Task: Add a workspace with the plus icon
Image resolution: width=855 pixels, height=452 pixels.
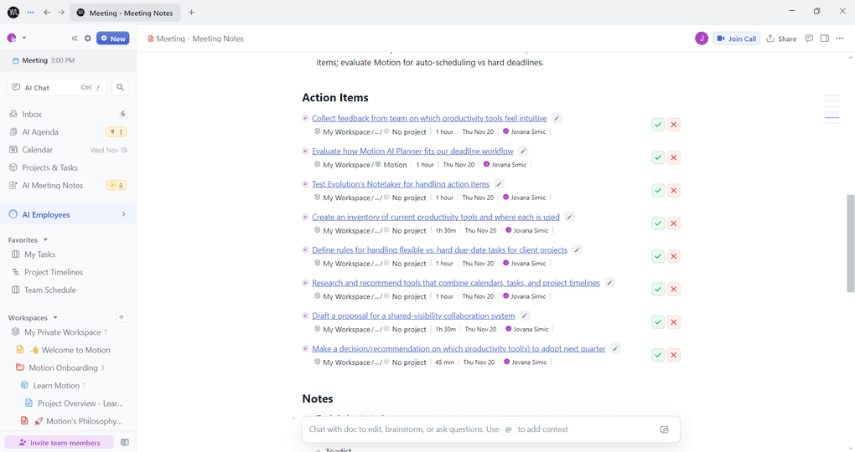Action: click(x=122, y=317)
